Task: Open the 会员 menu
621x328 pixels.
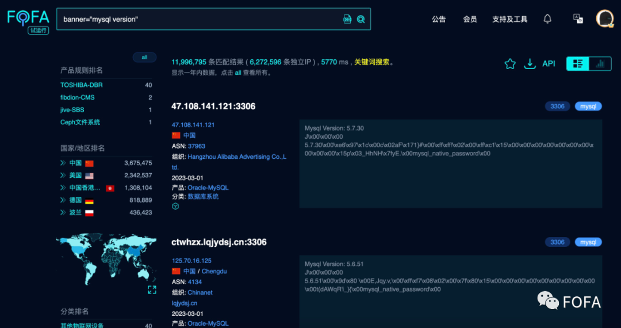Action: pos(470,19)
